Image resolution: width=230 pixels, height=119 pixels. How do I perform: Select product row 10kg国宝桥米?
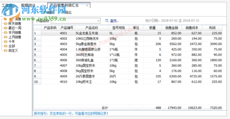(128, 66)
